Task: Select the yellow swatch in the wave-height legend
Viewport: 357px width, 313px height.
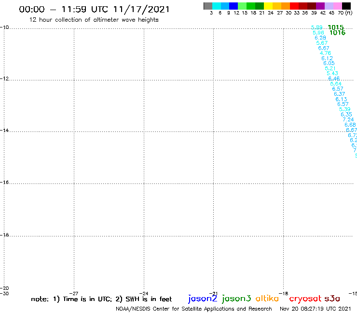Action: click(x=268, y=6)
